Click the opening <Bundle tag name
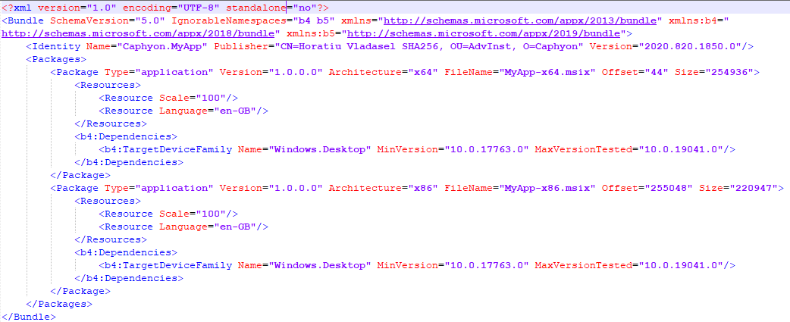The width and height of the screenshot is (790, 322). tap(23, 21)
